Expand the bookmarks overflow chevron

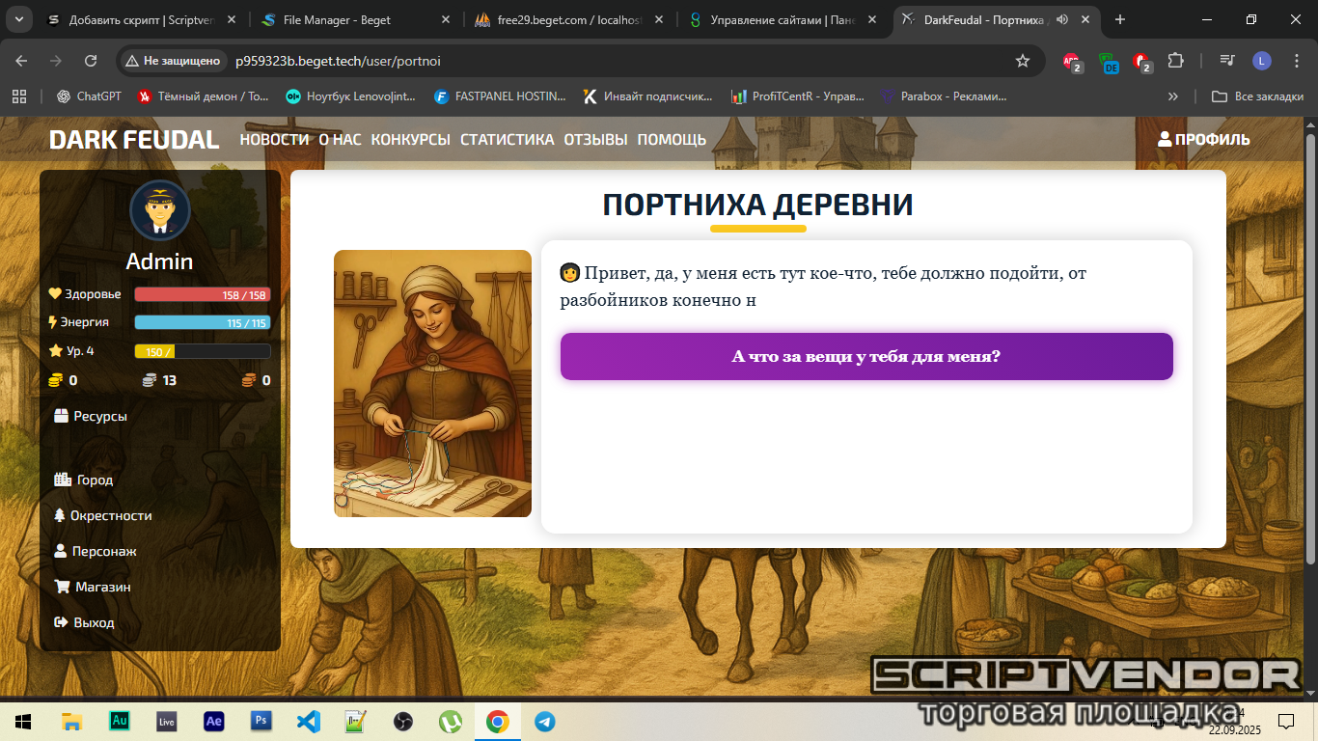pyautogui.click(x=1173, y=96)
